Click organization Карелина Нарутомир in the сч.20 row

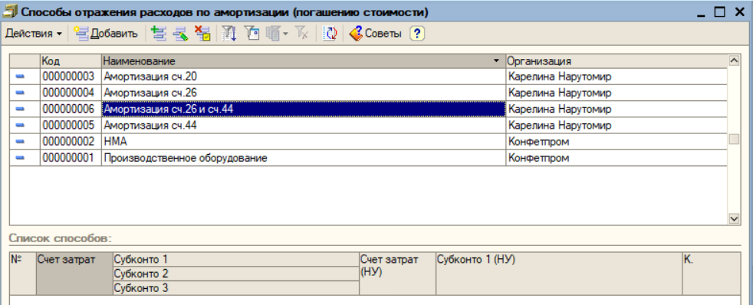click(x=617, y=77)
